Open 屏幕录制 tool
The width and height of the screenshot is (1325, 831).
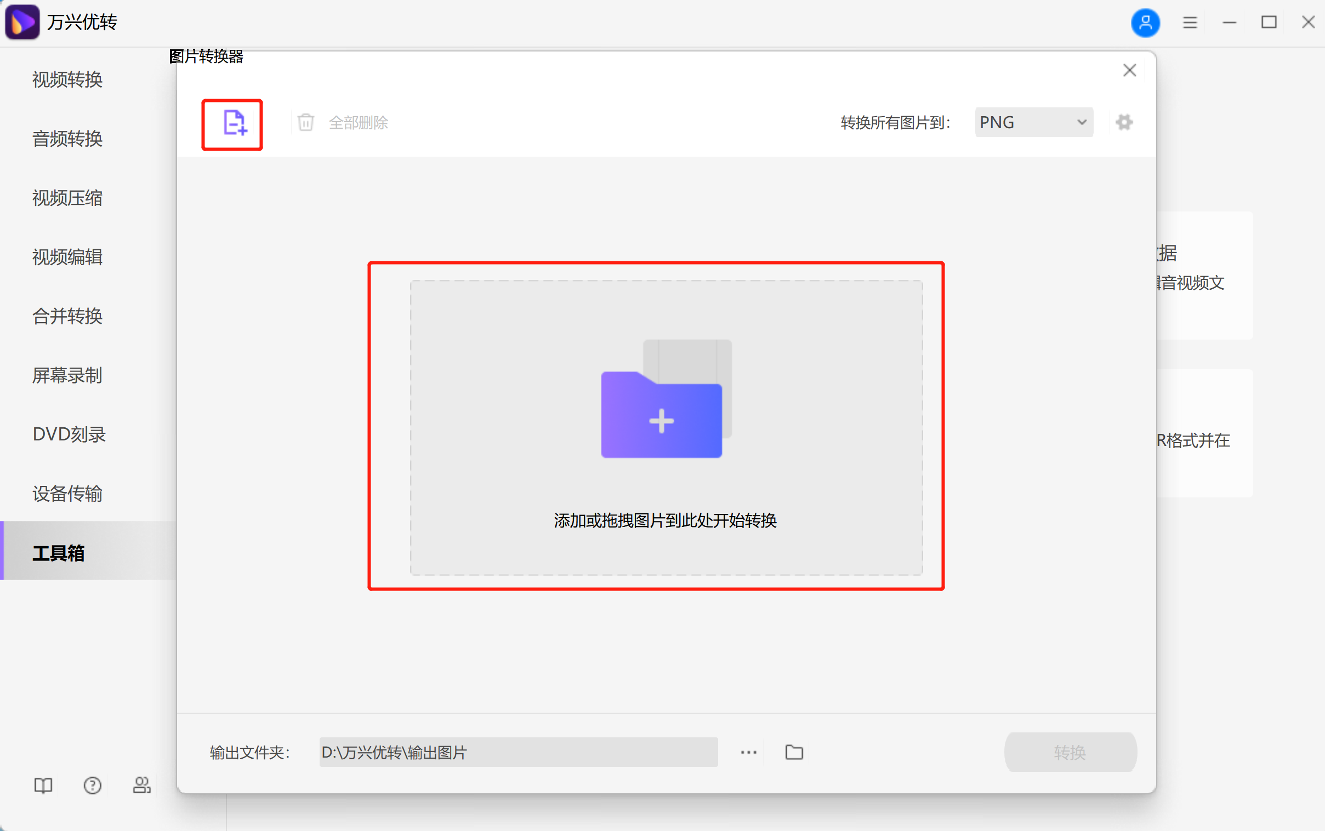[x=67, y=375]
